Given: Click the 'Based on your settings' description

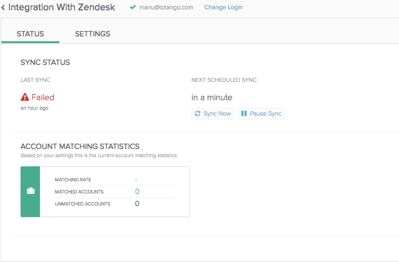Looking at the screenshot, I should [99, 155].
